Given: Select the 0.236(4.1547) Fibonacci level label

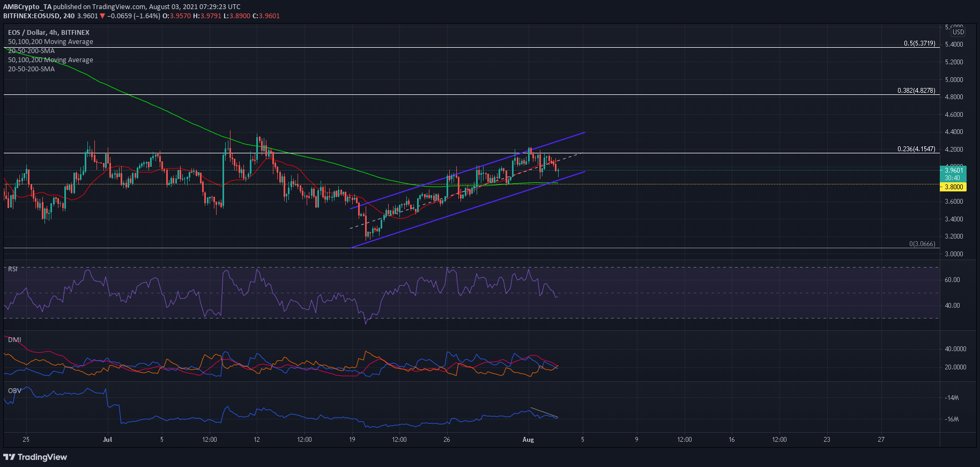Looking at the screenshot, I should point(916,149).
